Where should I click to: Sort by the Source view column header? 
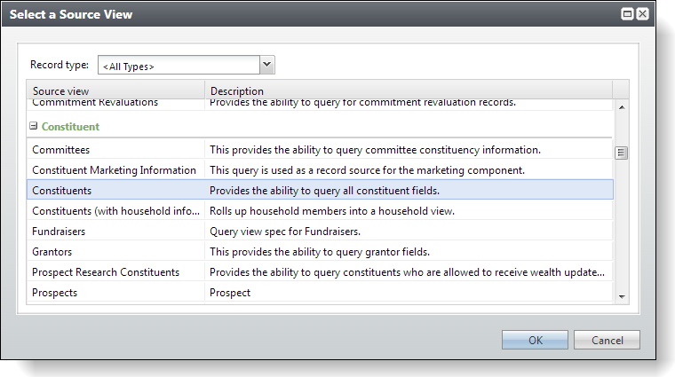coord(115,90)
